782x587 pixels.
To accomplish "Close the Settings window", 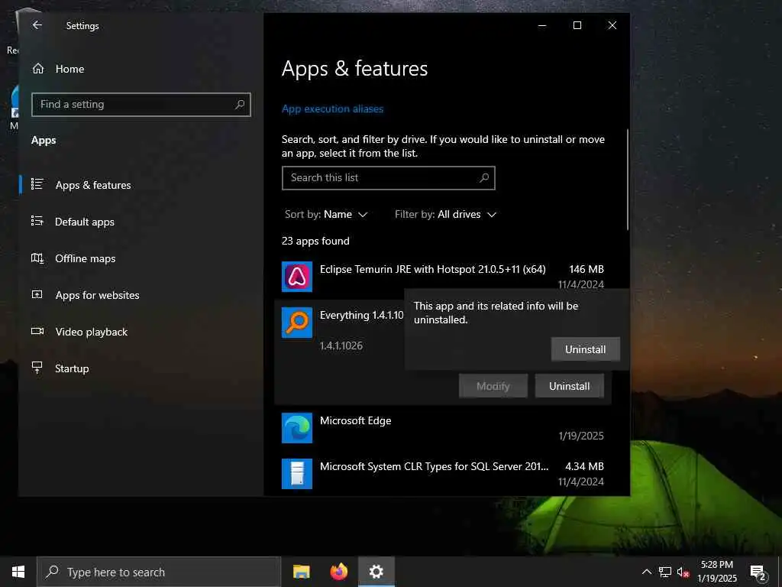I will [612, 25].
